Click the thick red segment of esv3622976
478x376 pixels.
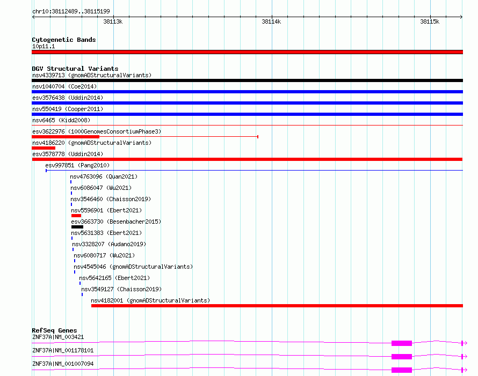tap(66, 137)
